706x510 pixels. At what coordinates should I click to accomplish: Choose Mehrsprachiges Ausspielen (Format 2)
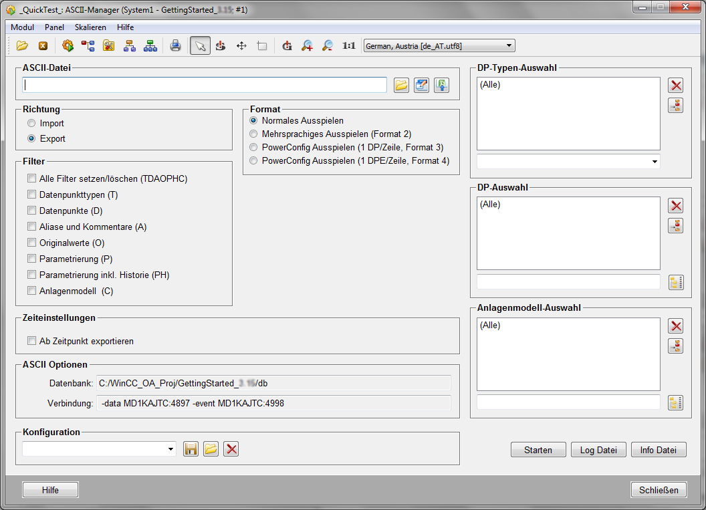click(253, 134)
